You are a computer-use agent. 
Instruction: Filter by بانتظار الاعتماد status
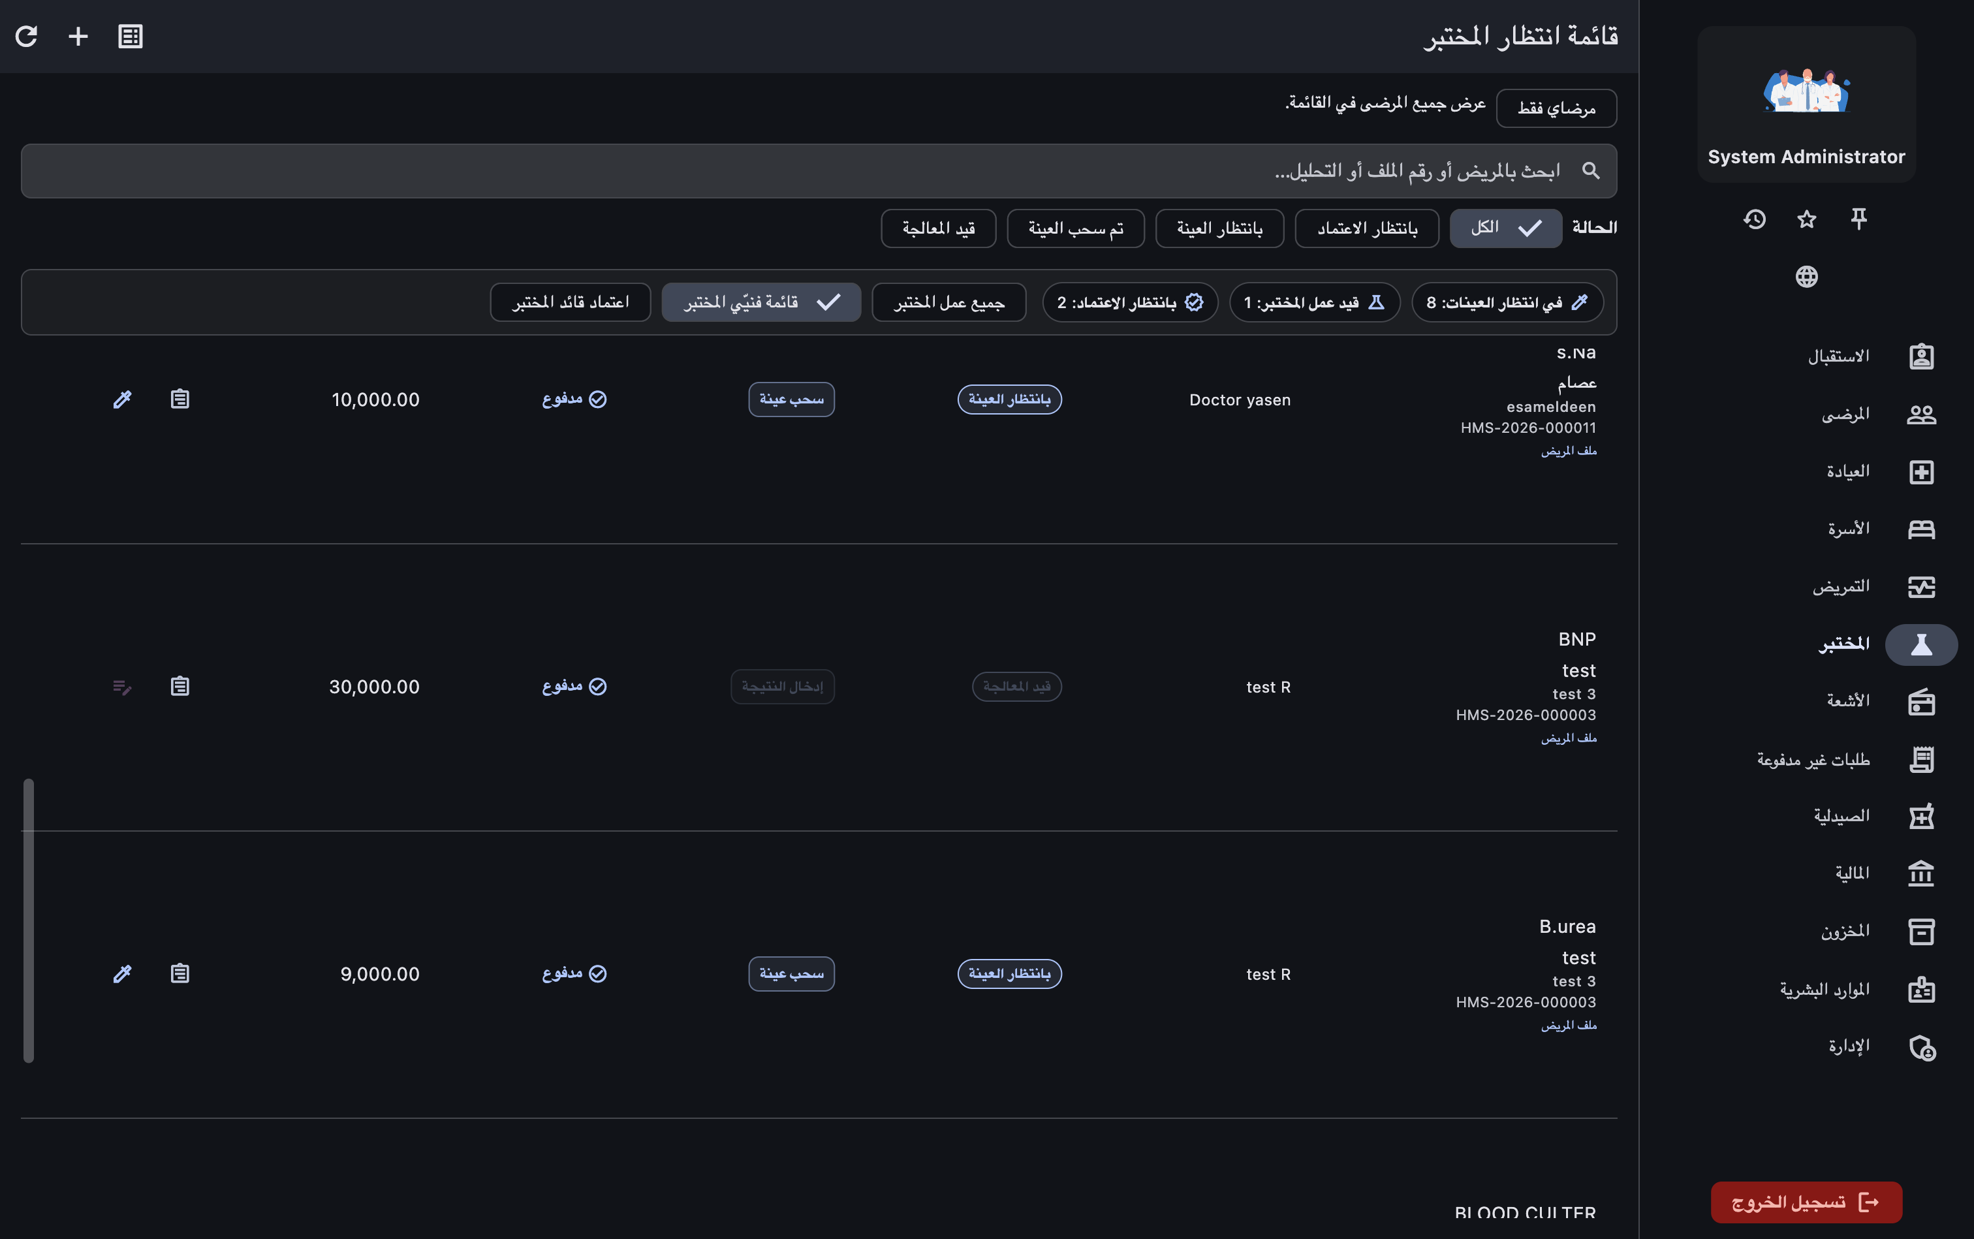(x=1367, y=228)
